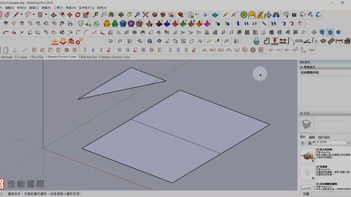Open the components home navigation dropdown arrow
This screenshot has height=197, width=351.
314,142
